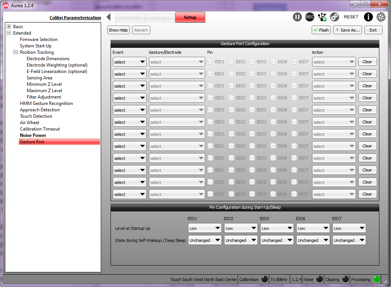Viewport: 391px width, 287px height.
Task: Click the globe icon at top right
Action: [381, 17]
